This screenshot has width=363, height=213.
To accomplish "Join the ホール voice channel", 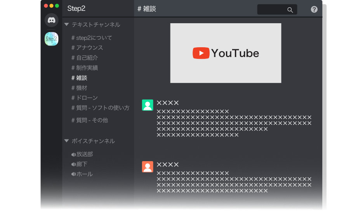I will tap(82, 174).
